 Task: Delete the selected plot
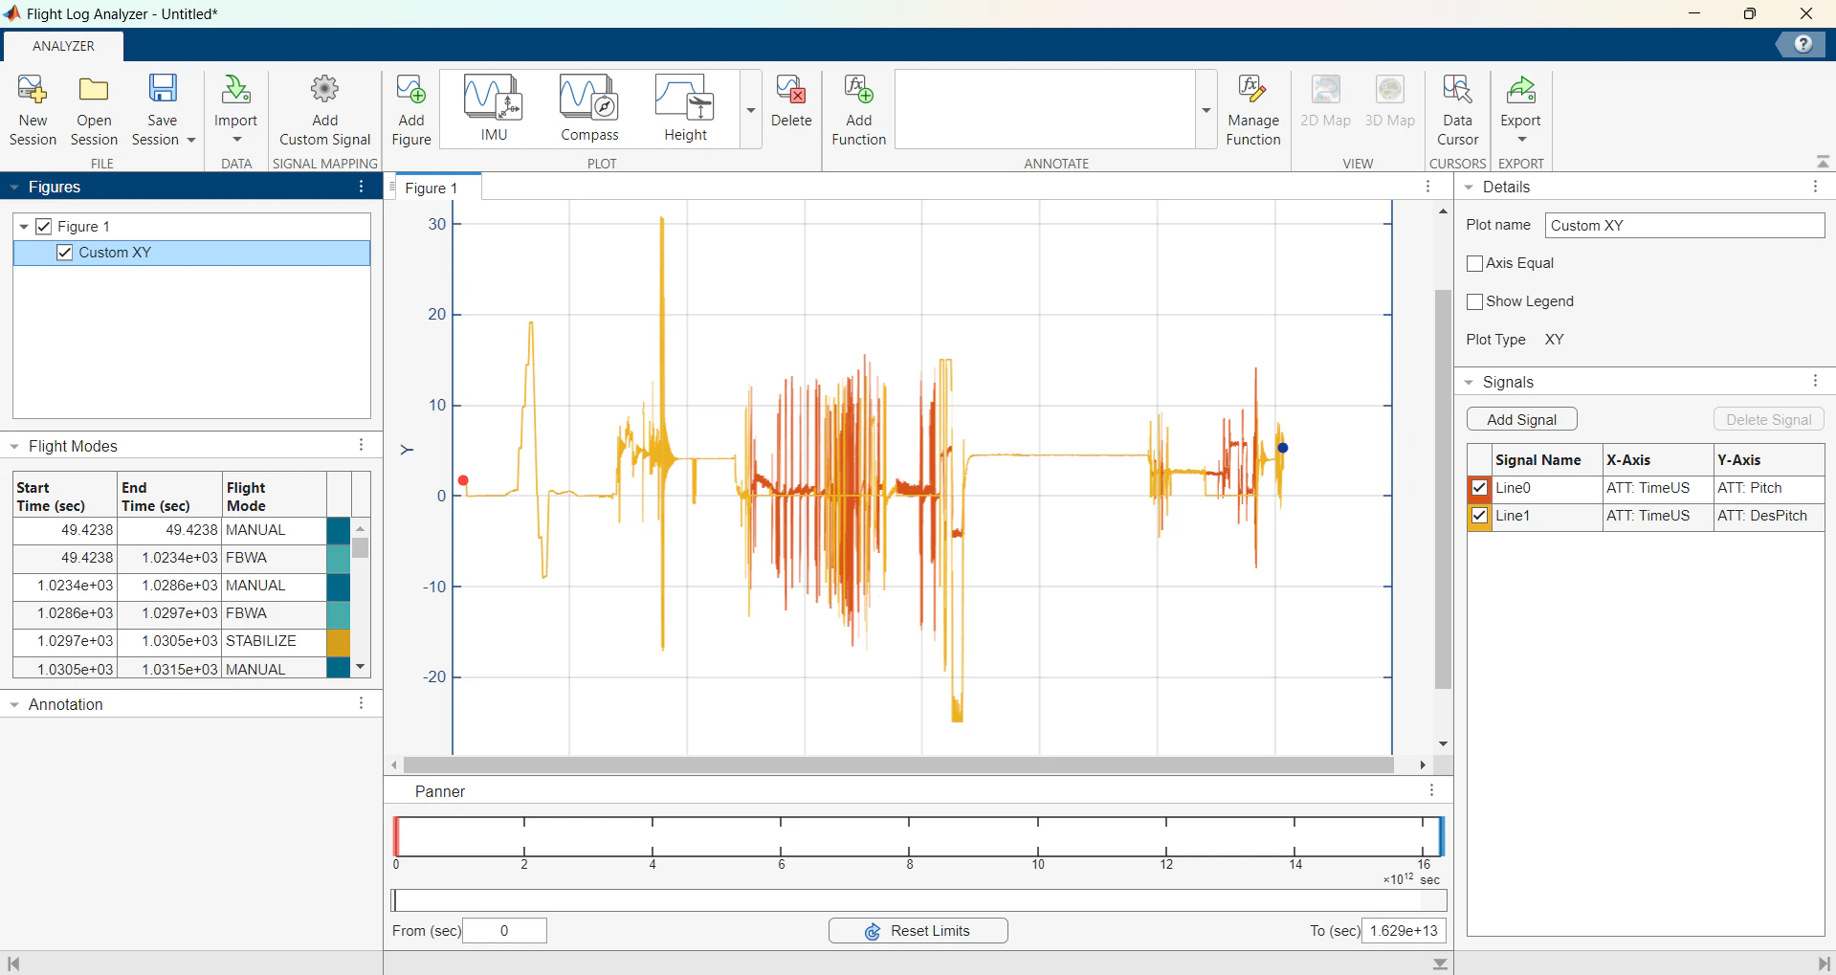pos(791,100)
